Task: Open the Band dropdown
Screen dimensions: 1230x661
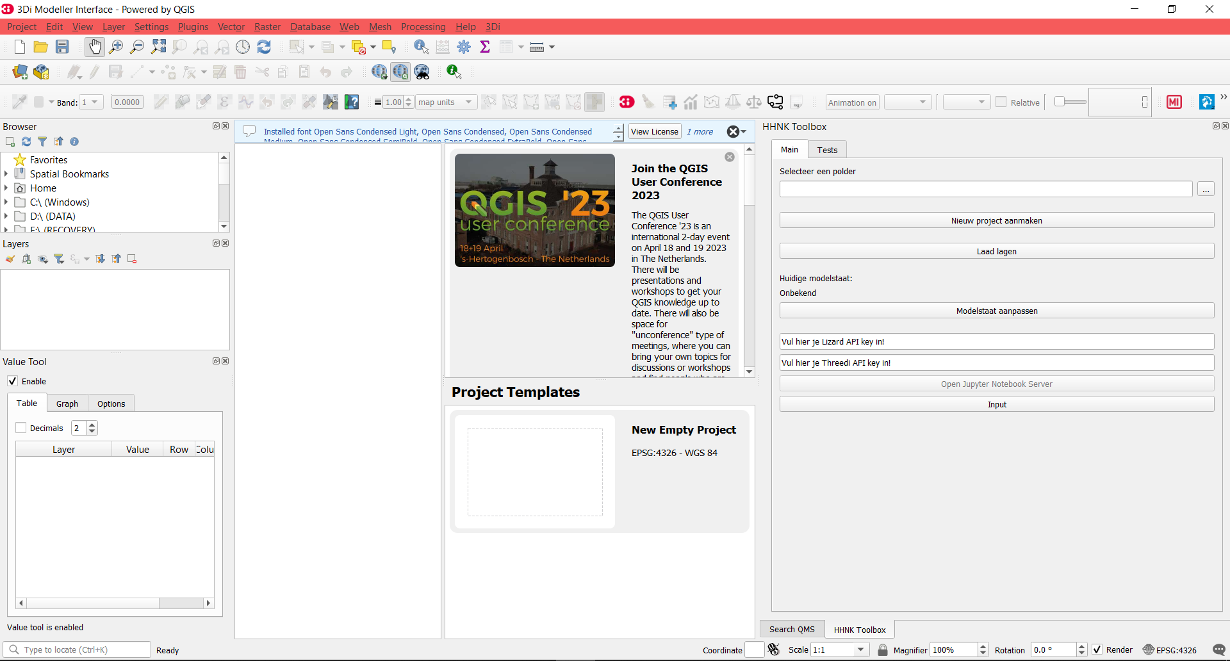Action: (91, 102)
